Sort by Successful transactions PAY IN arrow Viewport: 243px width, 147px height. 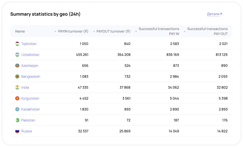(136, 31)
